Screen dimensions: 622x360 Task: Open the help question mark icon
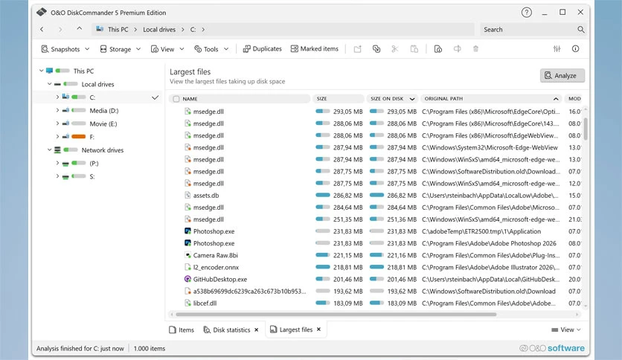click(527, 13)
